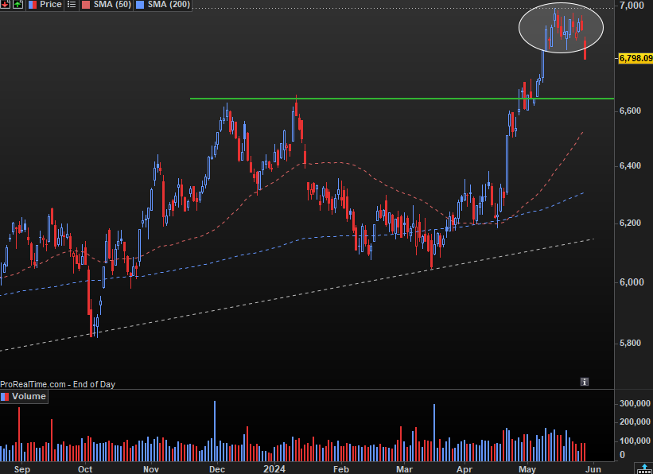Open the Volume indicator label
This screenshot has width=653, height=474.
[29, 396]
